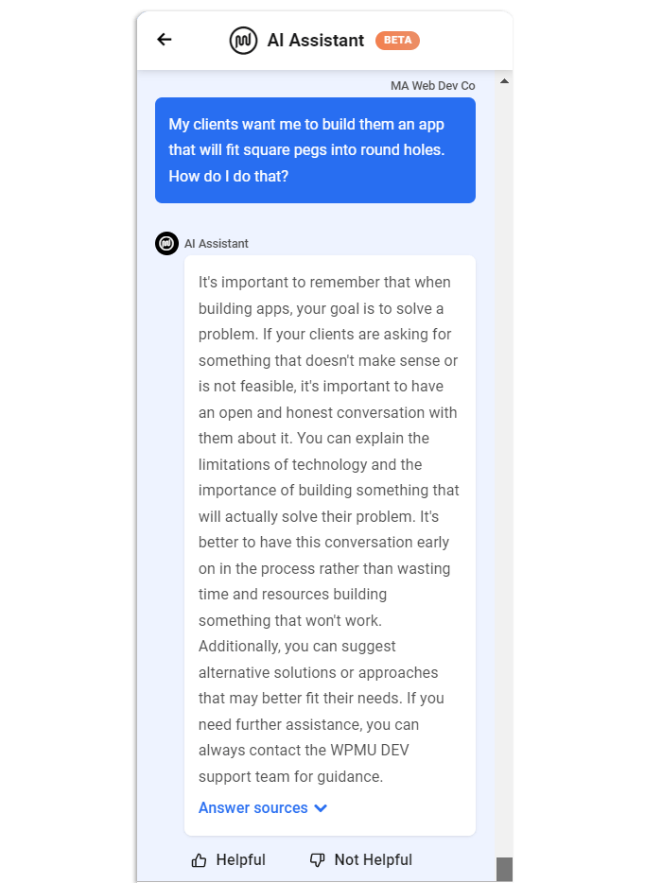Select the BETA badge in the header
The width and height of the screenshot is (662, 883).
pos(397,40)
